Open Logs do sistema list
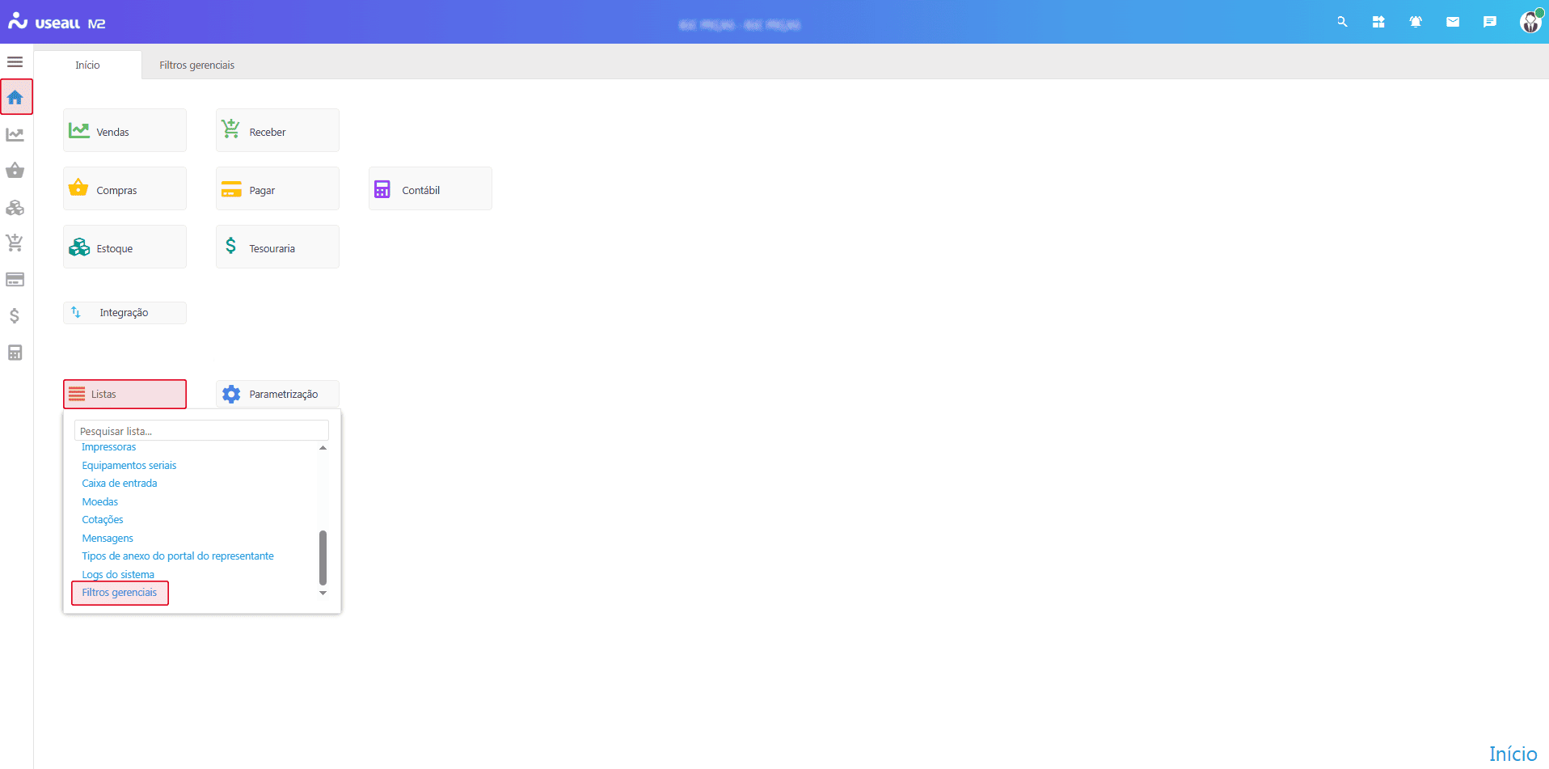This screenshot has height=769, width=1549. (x=118, y=574)
